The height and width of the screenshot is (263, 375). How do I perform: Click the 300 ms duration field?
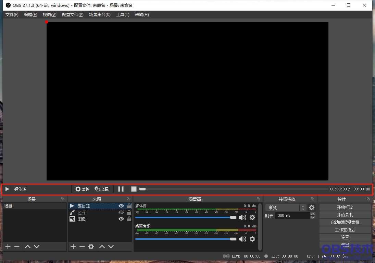[x=292, y=215]
